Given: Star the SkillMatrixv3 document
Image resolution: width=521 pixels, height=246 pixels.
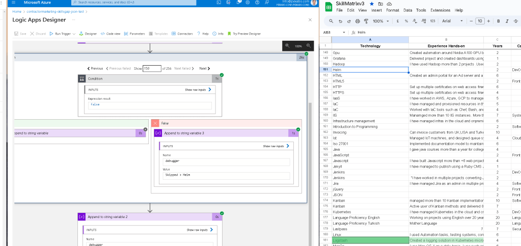Looking at the screenshot, I should pos(372,4).
